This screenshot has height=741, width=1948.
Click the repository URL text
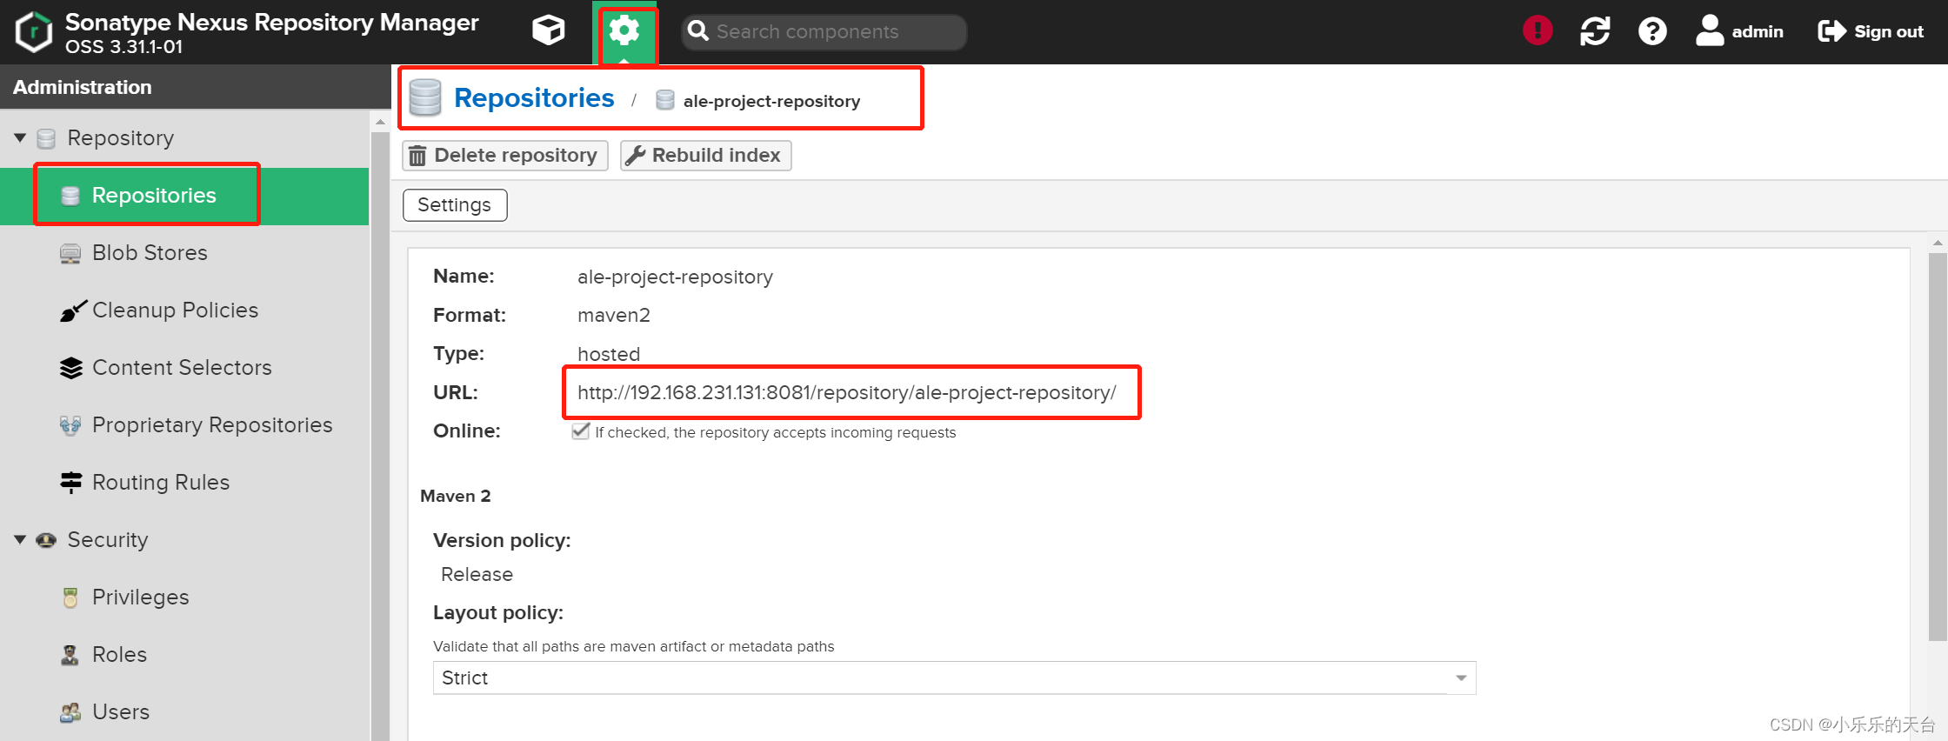click(x=847, y=392)
